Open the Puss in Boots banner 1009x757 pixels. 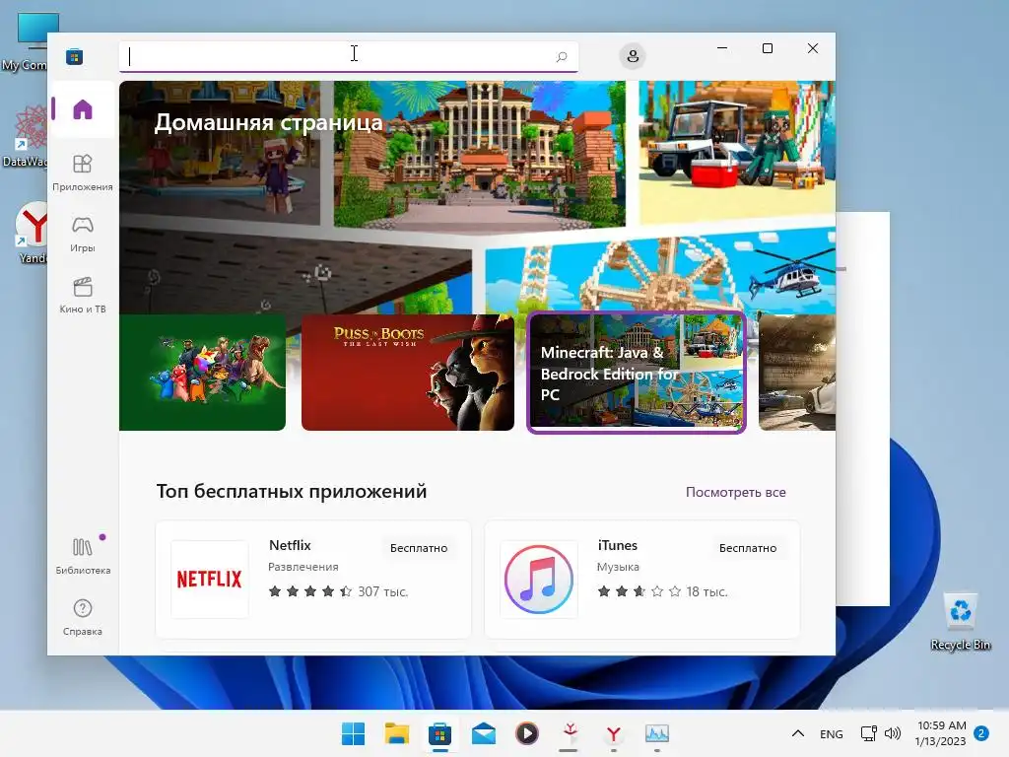(407, 372)
